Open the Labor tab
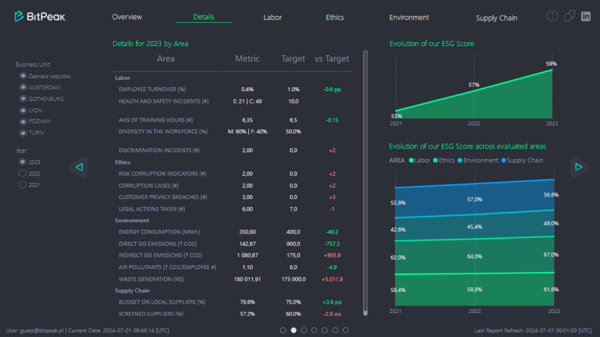Viewport: 600px width, 337px height. point(272,18)
